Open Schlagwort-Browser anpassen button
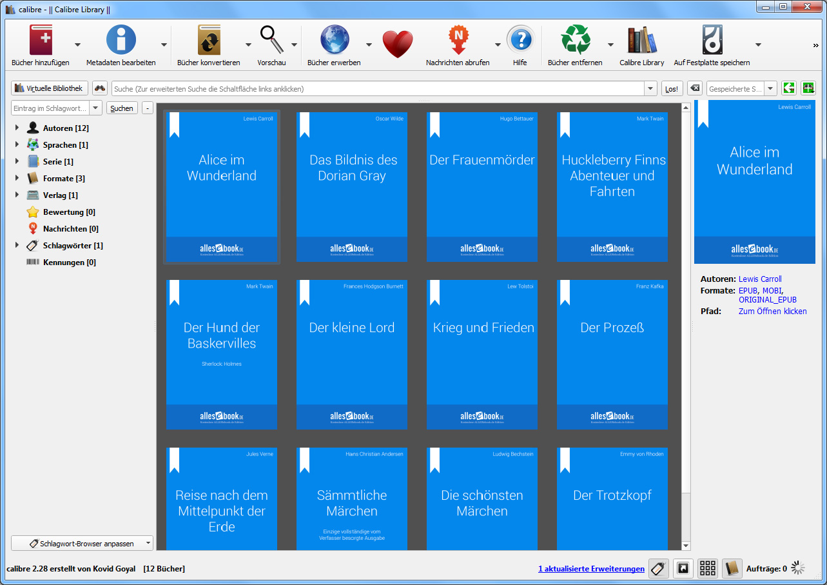The image size is (827, 585). [x=82, y=543]
